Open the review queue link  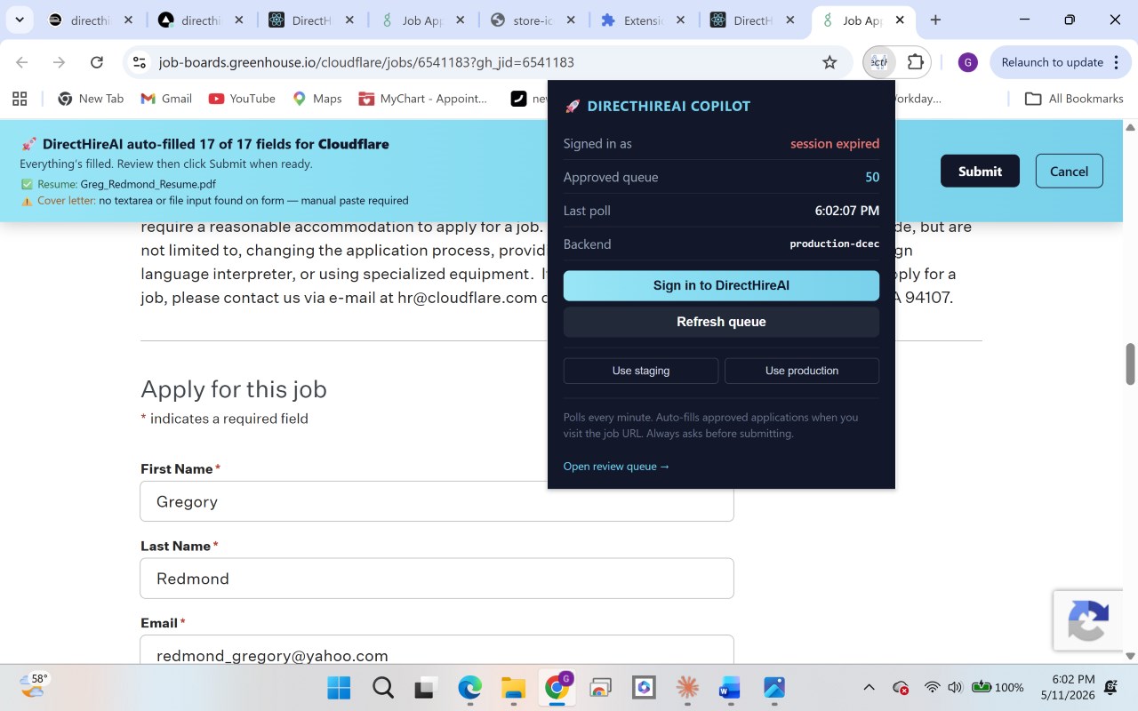click(x=616, y=466)
